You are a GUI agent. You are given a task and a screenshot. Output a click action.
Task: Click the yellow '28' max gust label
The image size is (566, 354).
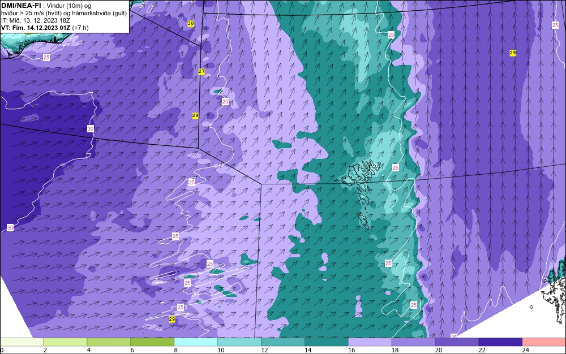(x=172, y=319)
